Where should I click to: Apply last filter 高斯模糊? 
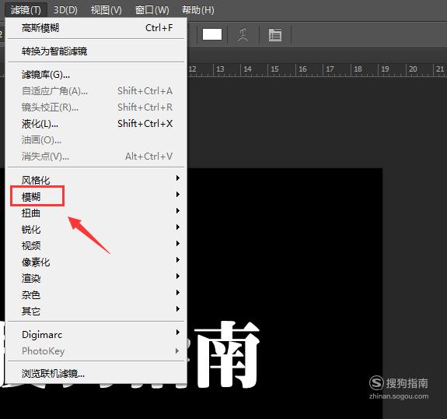96,28
